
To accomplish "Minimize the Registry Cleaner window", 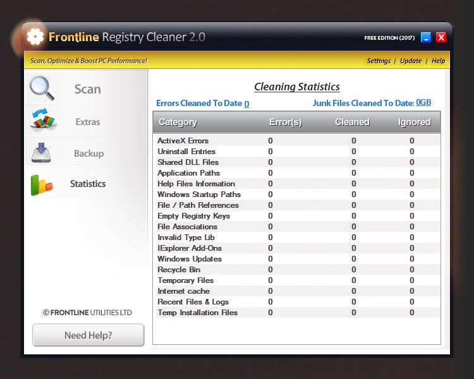I will point(426,37).
